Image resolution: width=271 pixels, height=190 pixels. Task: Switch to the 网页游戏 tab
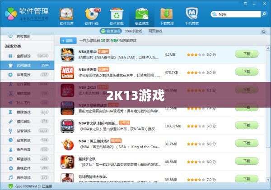pyautogui.click(x=155, y=31)
